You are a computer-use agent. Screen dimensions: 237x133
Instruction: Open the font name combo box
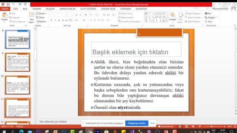coord(59,15)
